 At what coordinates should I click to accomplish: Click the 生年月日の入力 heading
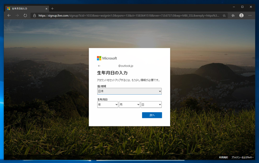[112, 73]
